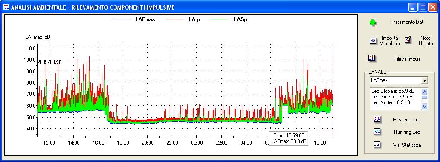Select the Leq Globale: 55.9 dB line
Screen dimensions: 440x162
point(393,91)
